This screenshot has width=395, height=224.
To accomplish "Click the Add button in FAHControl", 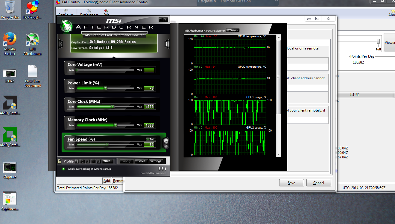I will point(107,180).
